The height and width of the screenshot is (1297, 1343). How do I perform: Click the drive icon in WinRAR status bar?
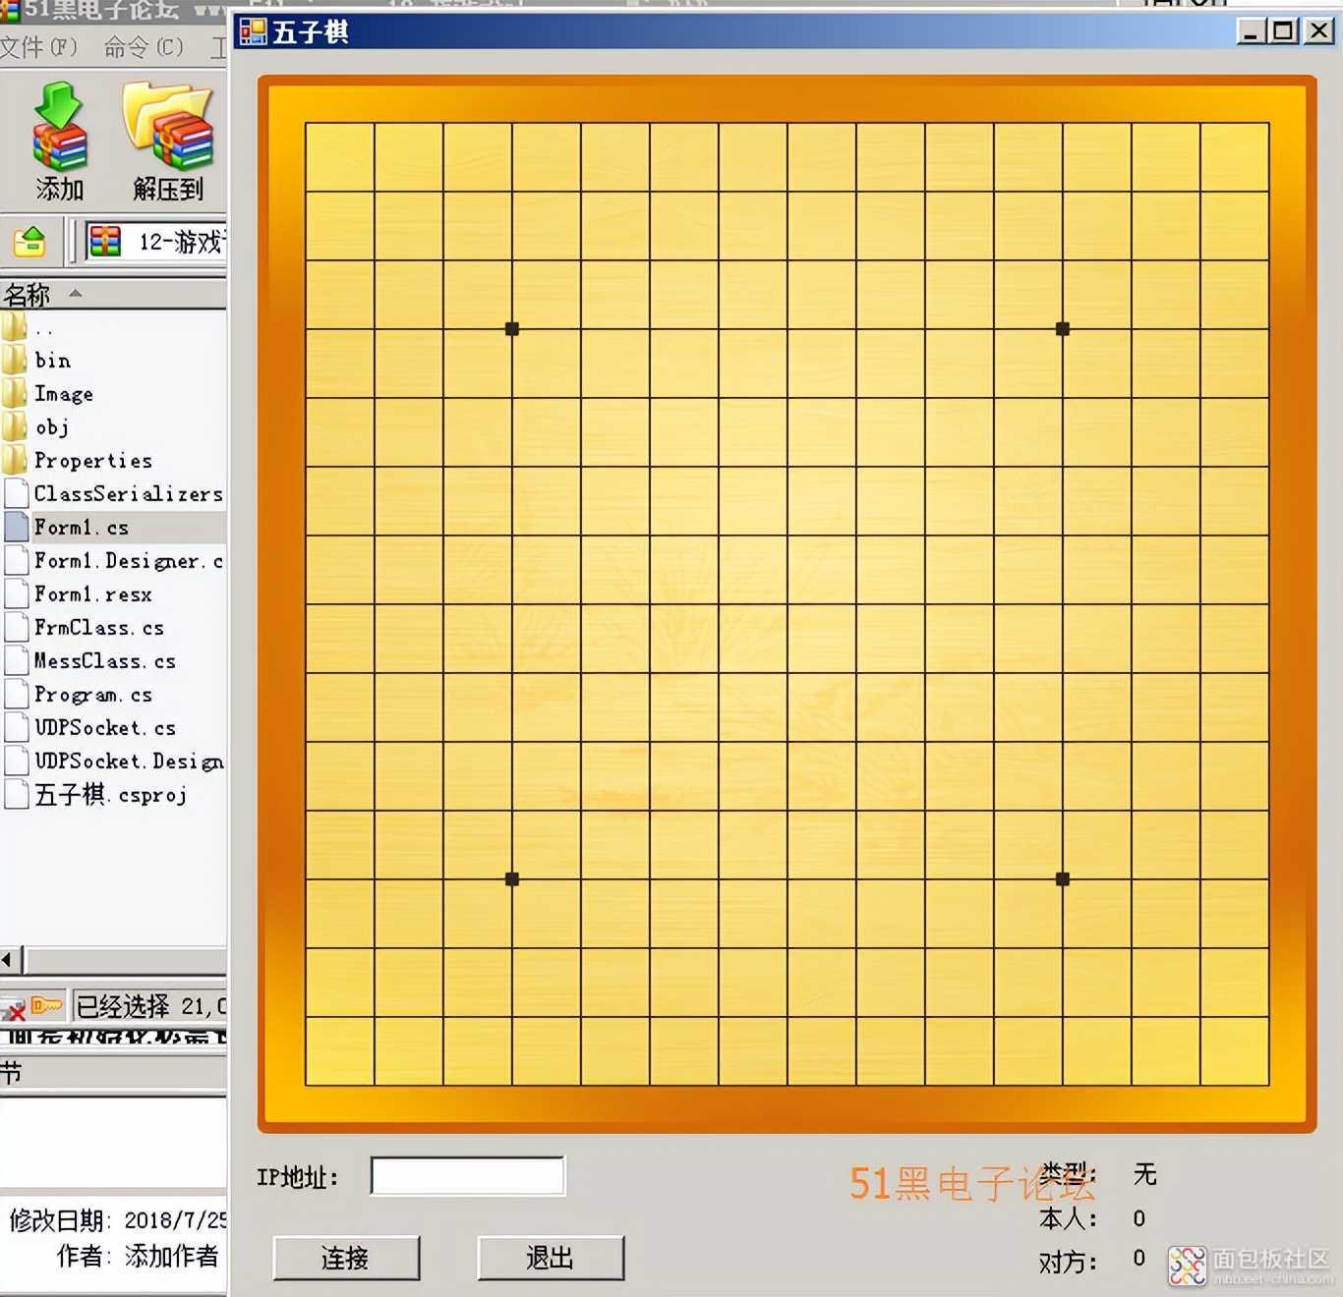click(x=13, y=1008)
